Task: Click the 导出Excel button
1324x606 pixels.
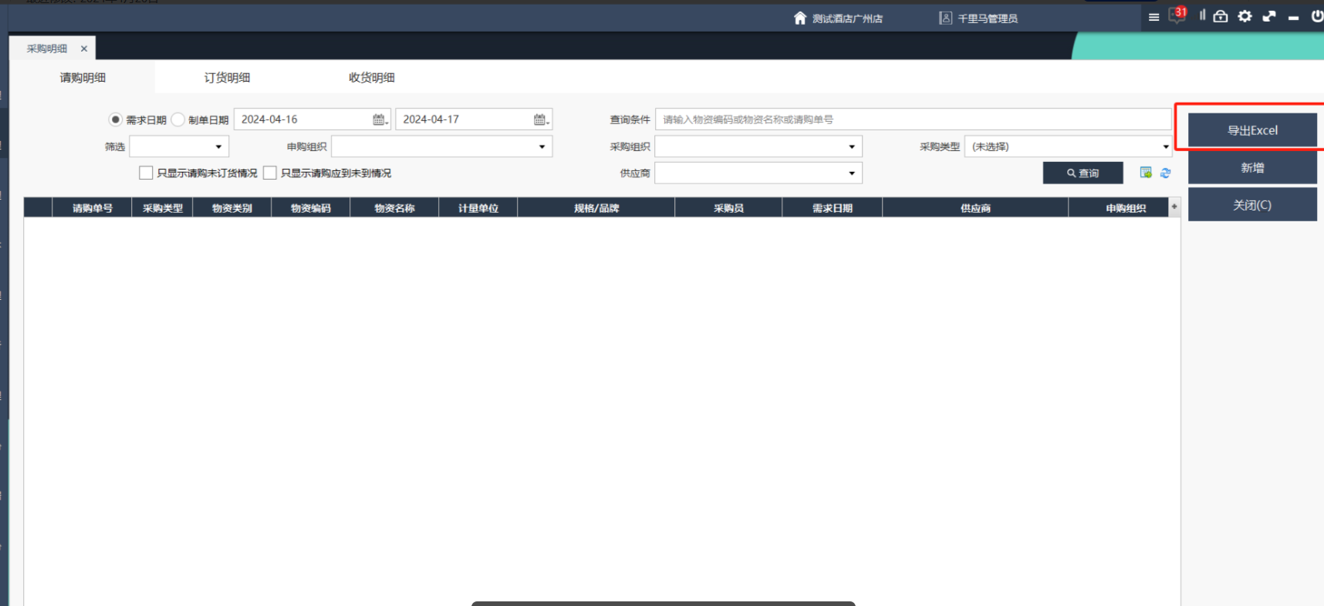Action: tap(1251, 130)
